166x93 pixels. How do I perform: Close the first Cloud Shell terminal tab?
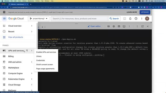click(39, 27)
